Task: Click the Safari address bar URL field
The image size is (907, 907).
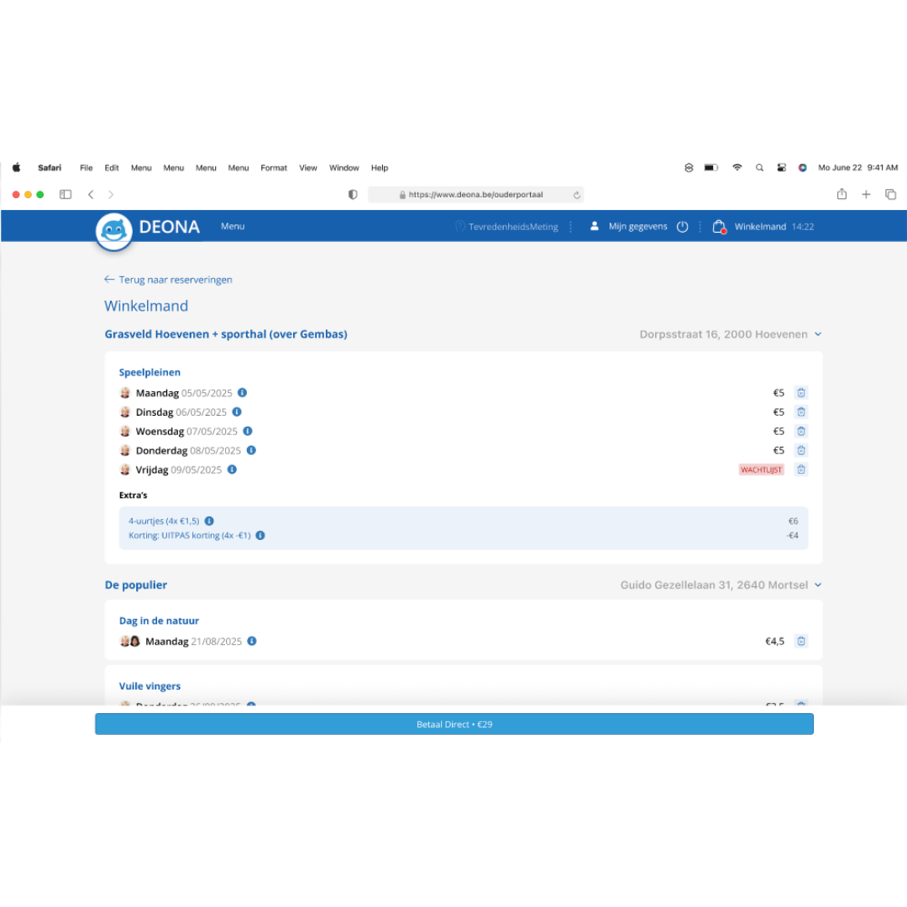Action: click(475, 194)
